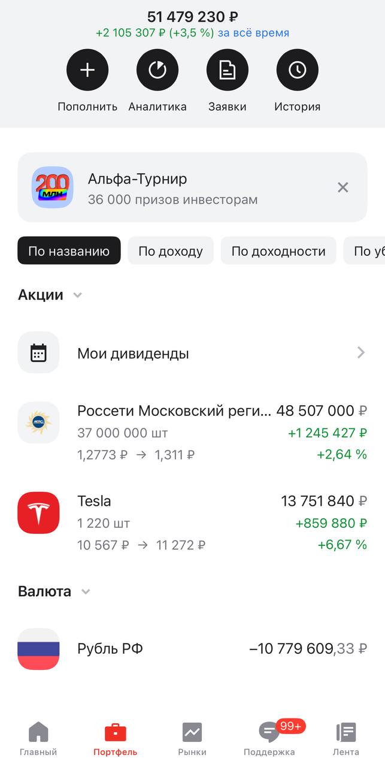This screenshot has width=385, height=767.
Task: Collapse the Акции section
Action: click(77, 295)
